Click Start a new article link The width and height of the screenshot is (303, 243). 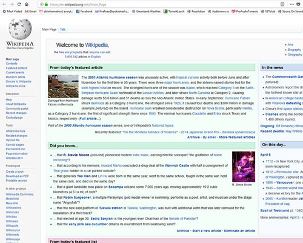click(207, 231)
